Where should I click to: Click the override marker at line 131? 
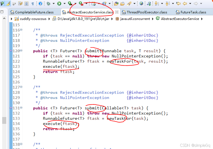[11, 108]
